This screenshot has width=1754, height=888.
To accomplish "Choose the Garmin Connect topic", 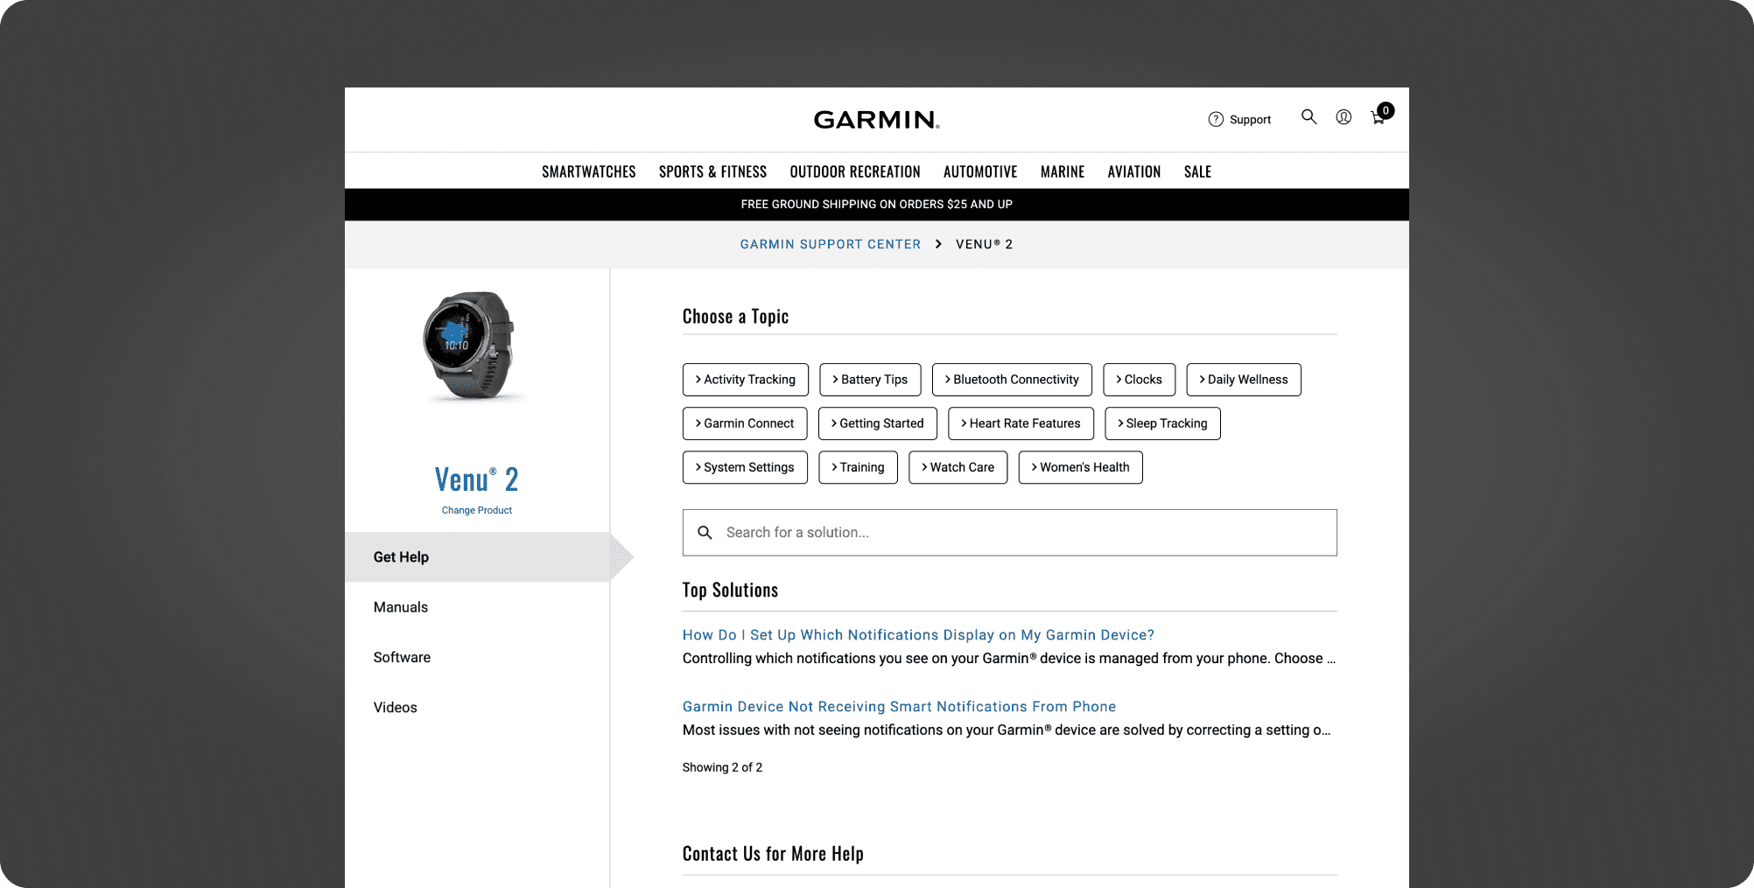I will tap(745, 423).
